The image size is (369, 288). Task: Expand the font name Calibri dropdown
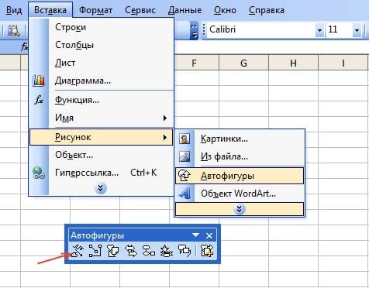319,30
